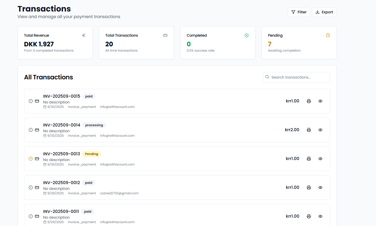
Task: Click the yellow clock icon beside INV-202509-0013
Action: tap(30, 159)
